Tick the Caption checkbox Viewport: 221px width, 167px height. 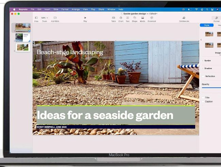[x=203, y=101]
